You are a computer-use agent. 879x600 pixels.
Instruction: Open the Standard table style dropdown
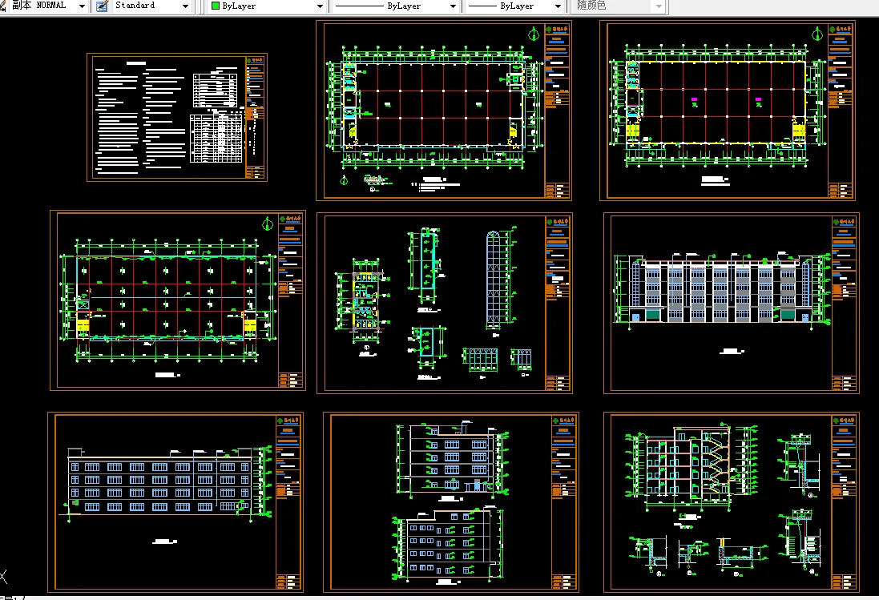[x=151, y=6]
